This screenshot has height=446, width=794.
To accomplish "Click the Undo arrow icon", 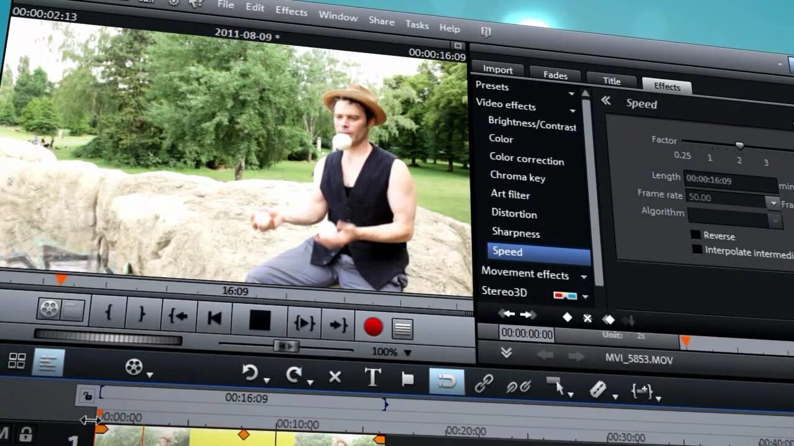I will [x=250, y=372].
